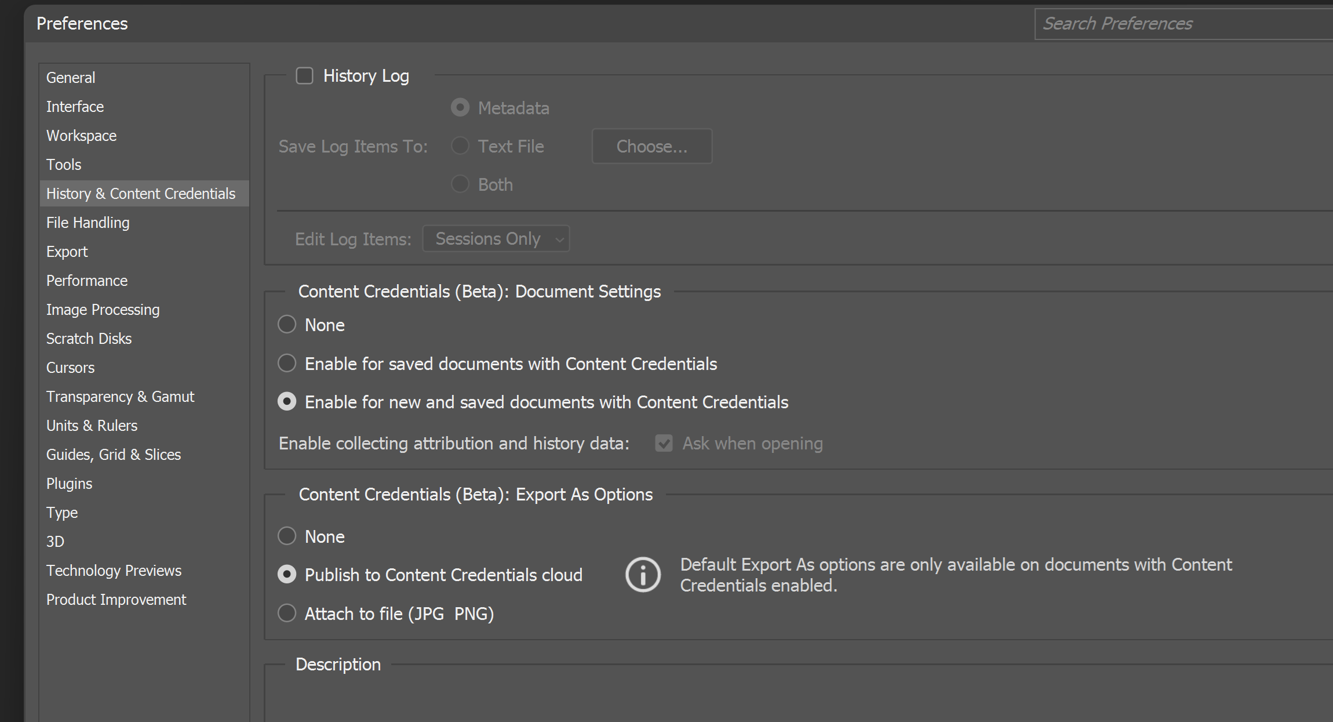Go to Technology Previews settings

point(114,570)
